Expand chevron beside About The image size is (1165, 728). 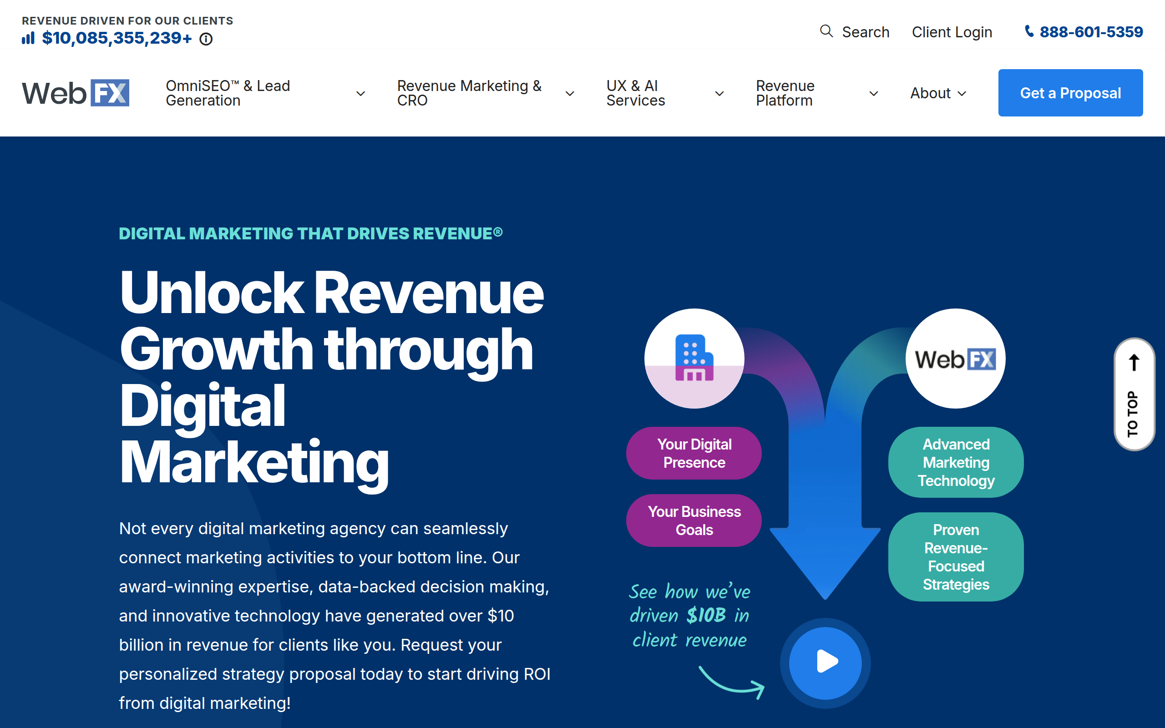pos(962,93)
